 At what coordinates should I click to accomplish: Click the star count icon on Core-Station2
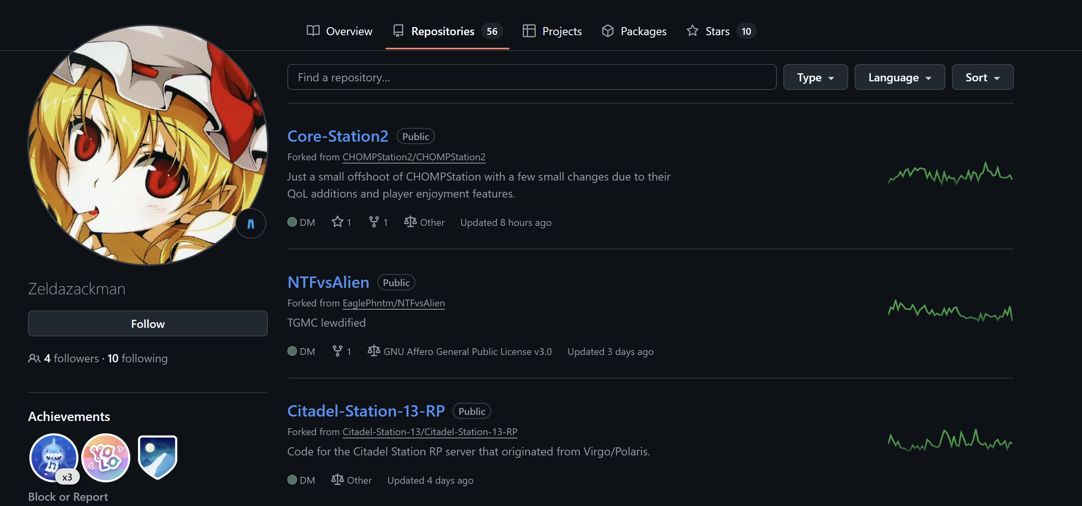coord(337,222)
